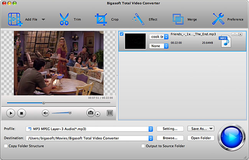The image size is (249, 160).
Task: Click the 20.64MB file size
Action: [207, 43]
